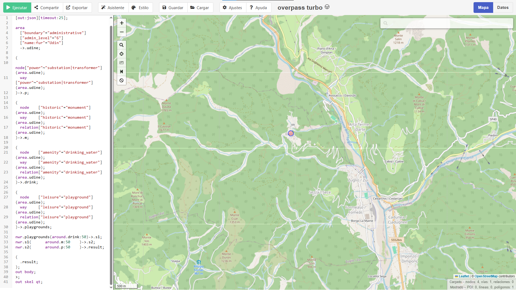Click the disable data overlay icon

[x=121, y=81]
